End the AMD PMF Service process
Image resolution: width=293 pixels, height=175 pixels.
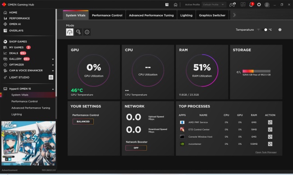[270, 122]
